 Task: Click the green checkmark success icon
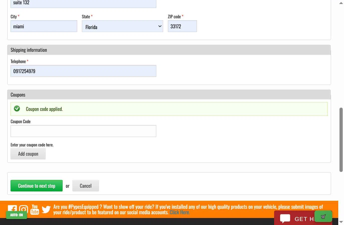[x=17, y=108]
